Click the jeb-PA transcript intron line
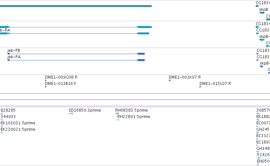270x166 pixels. [x=73, y=60]
